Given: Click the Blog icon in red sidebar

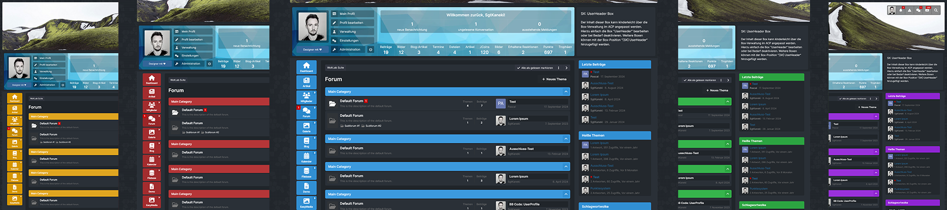Looking at the screenshot, I should 152,147.
